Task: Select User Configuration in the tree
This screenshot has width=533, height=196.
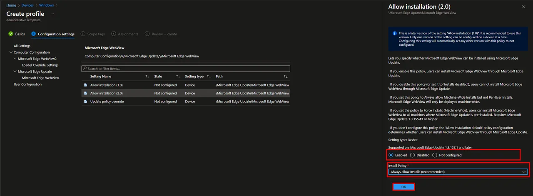Action: [27, 84]
